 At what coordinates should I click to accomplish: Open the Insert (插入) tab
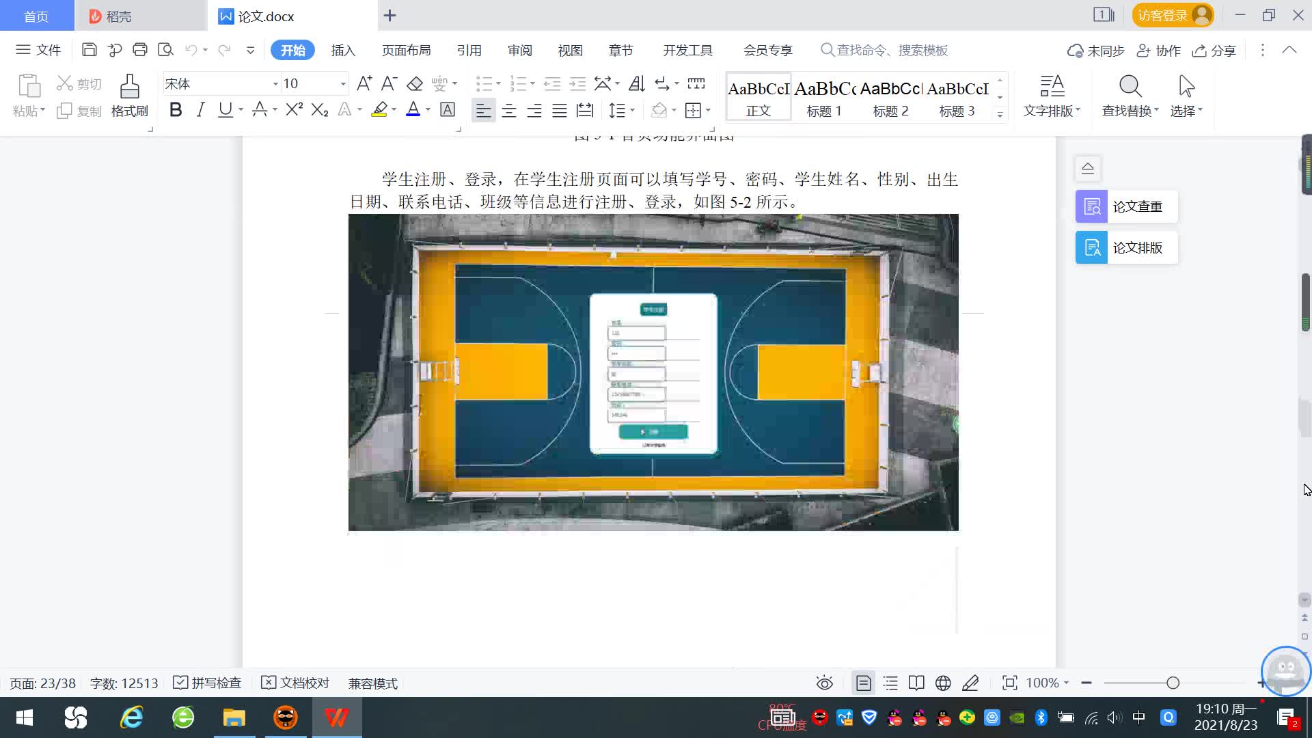pyautogui.click(x=343, y=50)
